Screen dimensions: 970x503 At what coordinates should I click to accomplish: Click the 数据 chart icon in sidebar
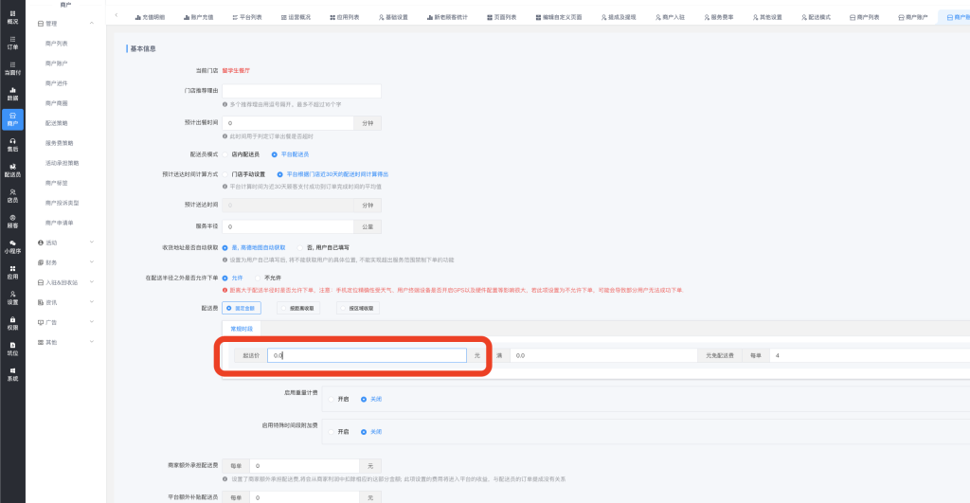click(12, 93)
